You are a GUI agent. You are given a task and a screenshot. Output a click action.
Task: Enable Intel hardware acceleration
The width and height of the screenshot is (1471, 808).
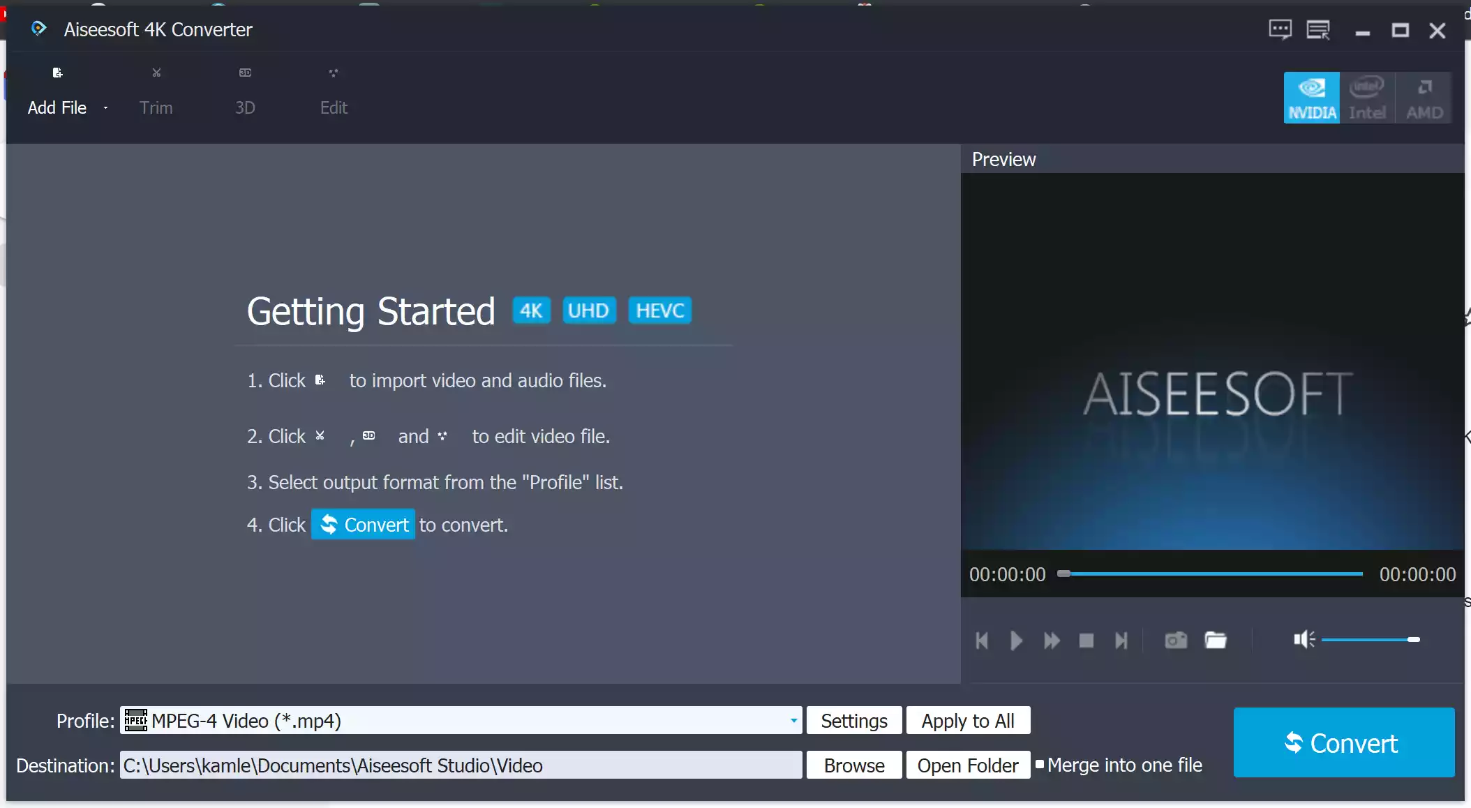pyautogui.click(x=1367, y=98)
